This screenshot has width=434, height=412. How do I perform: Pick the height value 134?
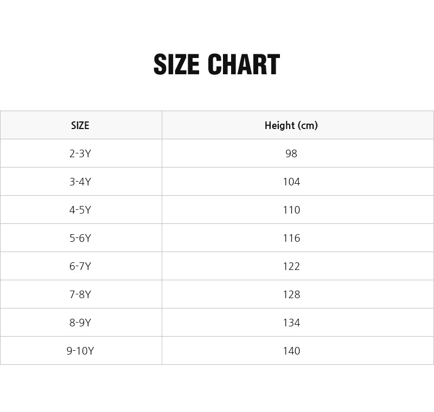(x=291, y=323)
